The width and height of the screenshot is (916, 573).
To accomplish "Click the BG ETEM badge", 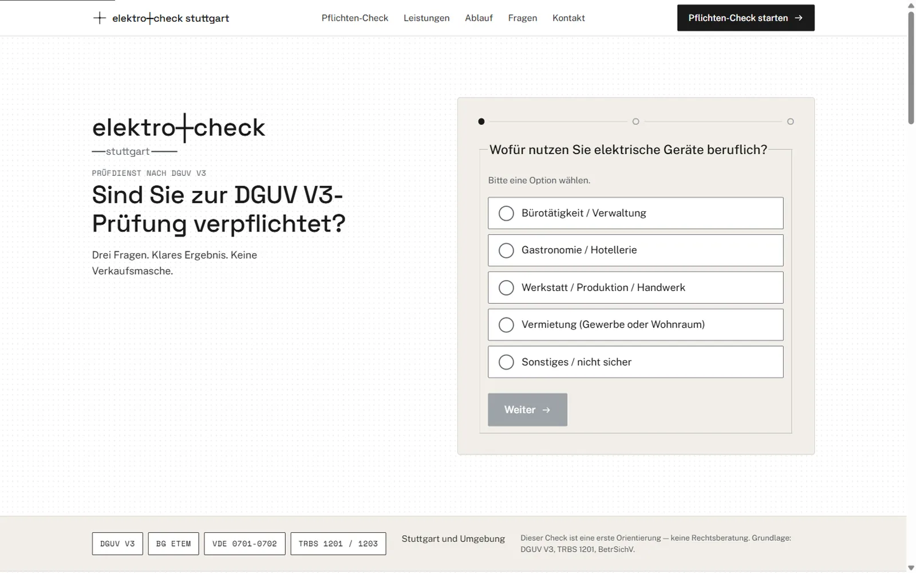I will pos(173,544).
